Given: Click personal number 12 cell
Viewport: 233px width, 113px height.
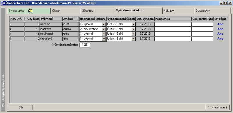Looking at the screenshot, I should coord(32,39).
